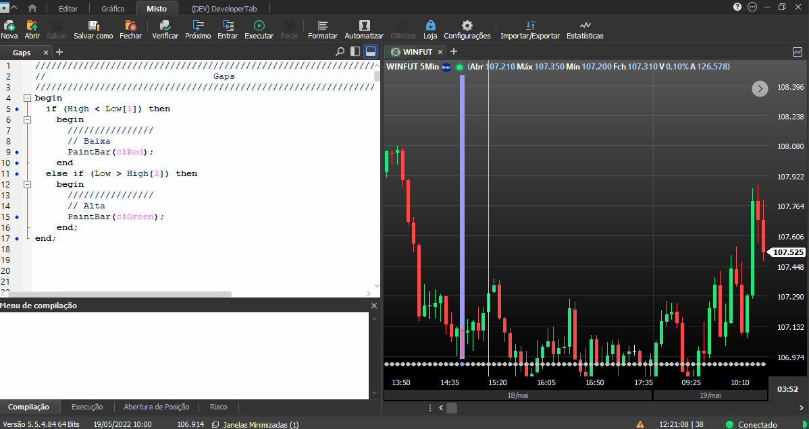Open Configurações gear settings
Viewport: 809px width, 429px height.
click(x=467, y=25)
